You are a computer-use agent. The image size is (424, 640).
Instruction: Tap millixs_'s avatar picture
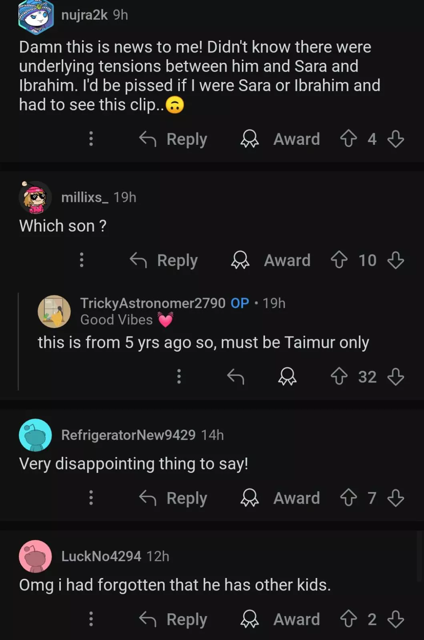[35, 197]
